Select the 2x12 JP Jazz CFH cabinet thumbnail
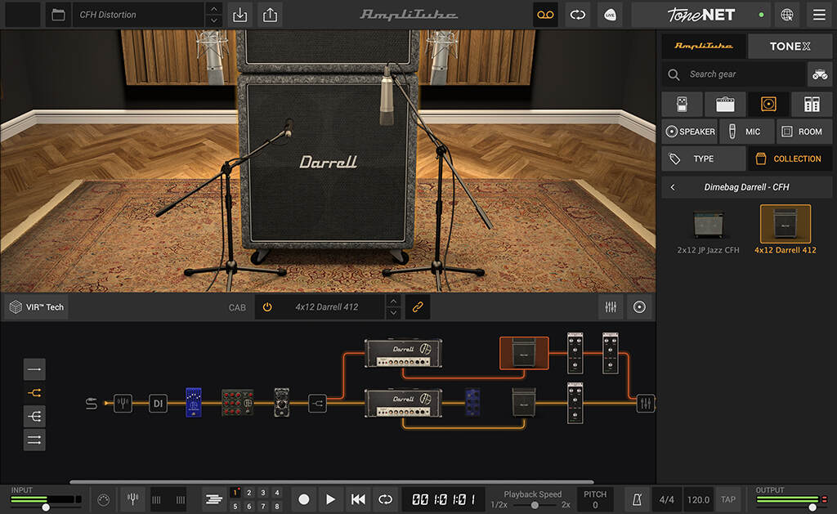The image size is (837, 514). pyautogui.click(x=708, y=225)
